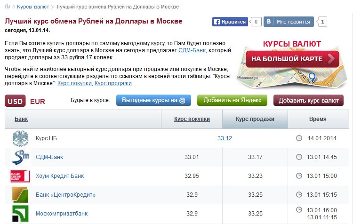Open the Банк «ЦентроКредит» link

[65, 195]
